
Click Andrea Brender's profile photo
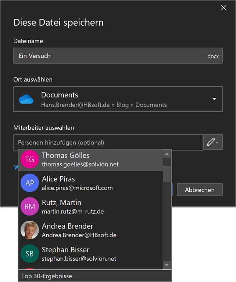[30, 230]
